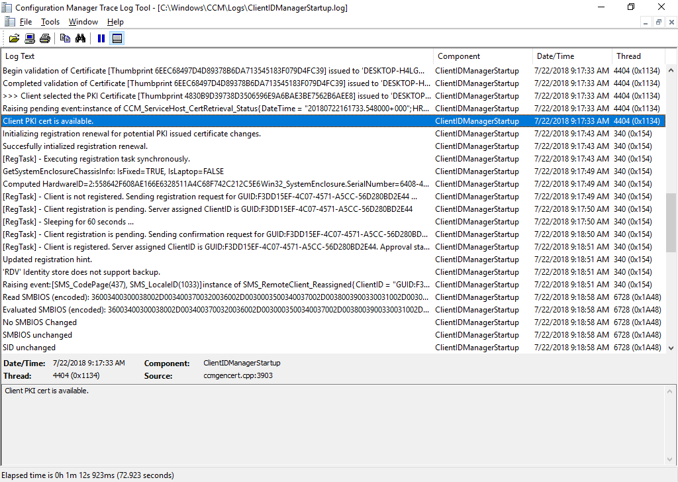This screenshot has width=678, height=482.
Task: Select row ''RDV' Identity store does not support backup.'
Action: tap(333, 272)
